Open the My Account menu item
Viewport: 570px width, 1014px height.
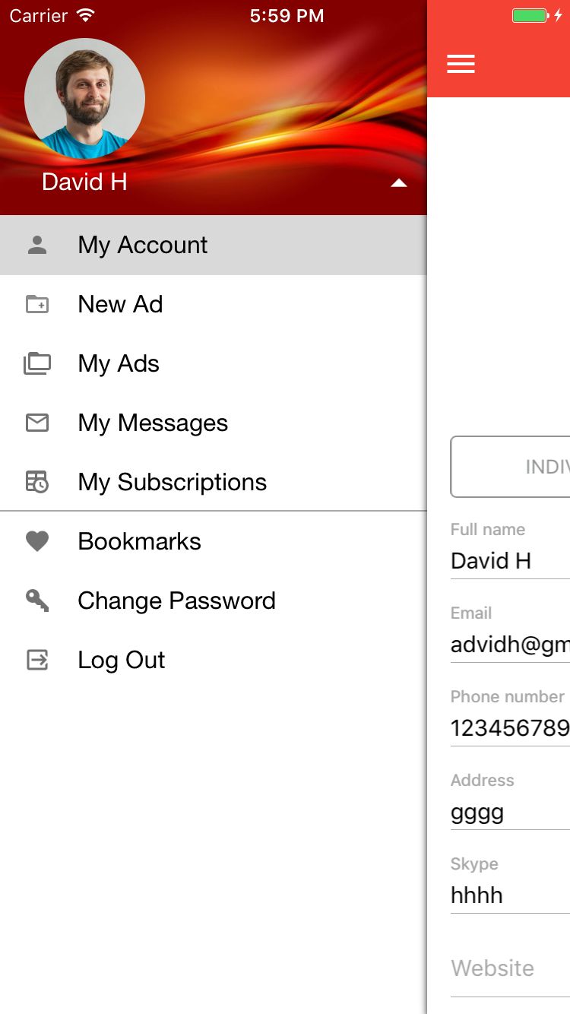143,245
